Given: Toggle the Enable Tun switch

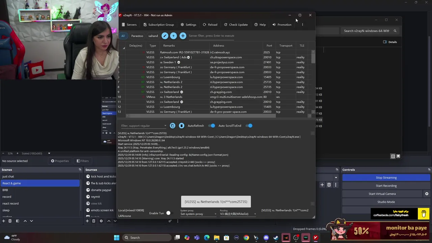Looking at the screenshot, I should point(168,213).
